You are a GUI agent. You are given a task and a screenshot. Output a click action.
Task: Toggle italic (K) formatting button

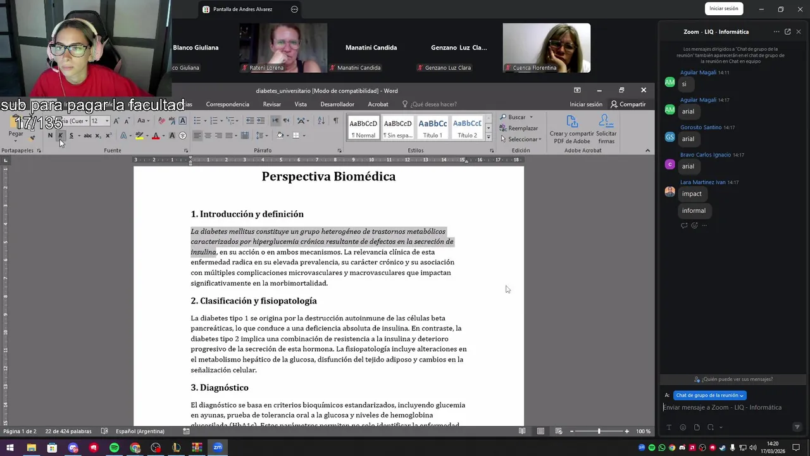61,136
